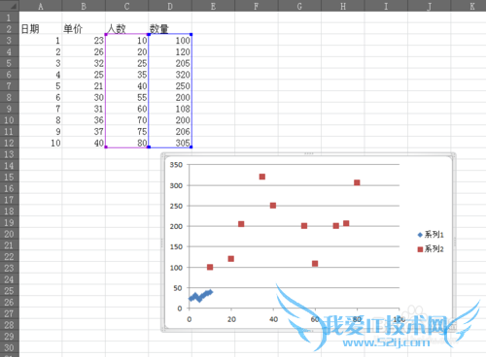Select 数量 cell with value 100

(170, 41)
